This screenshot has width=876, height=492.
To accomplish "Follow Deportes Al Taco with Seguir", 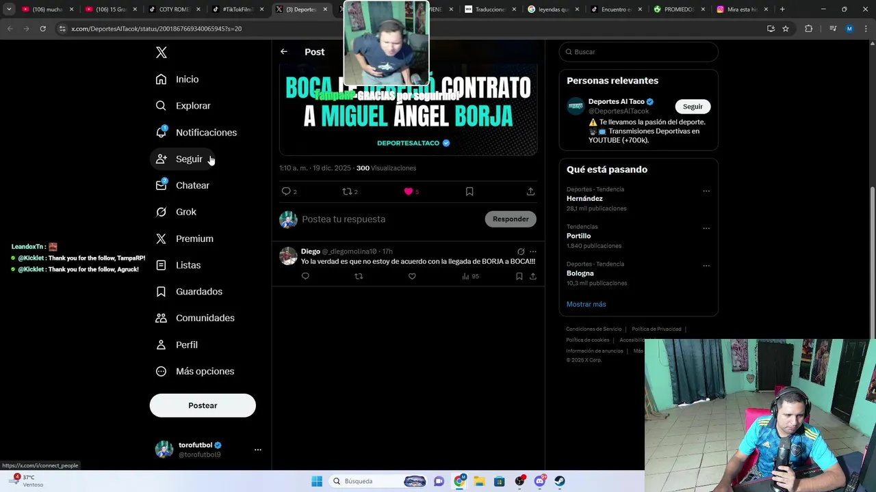I will (x=693, y=107).
